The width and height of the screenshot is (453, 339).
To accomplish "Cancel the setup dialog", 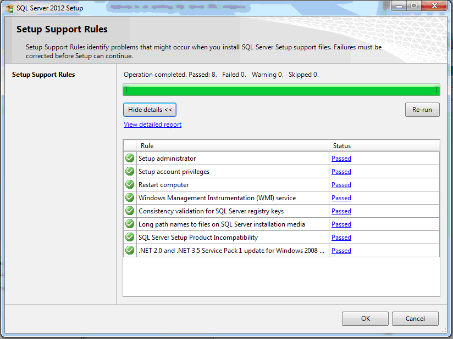I will [415, 319].
